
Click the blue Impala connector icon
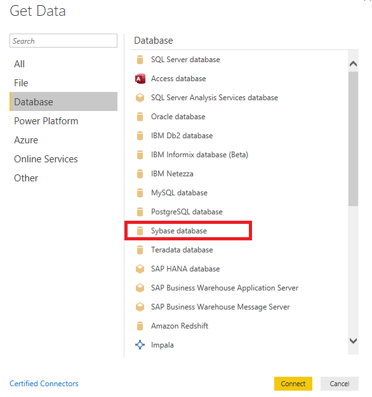pos(140,345)
